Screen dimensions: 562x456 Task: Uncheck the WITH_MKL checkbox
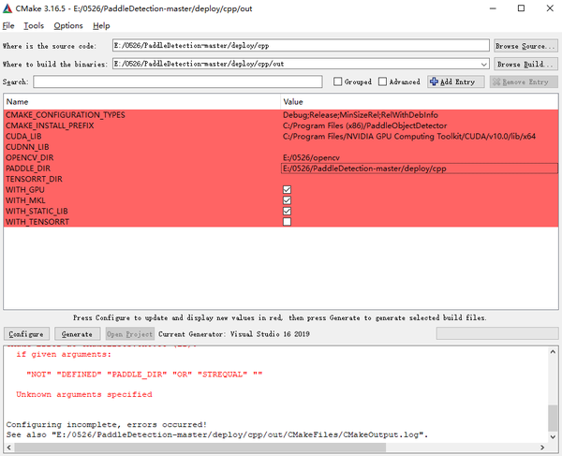pos(287,200)
